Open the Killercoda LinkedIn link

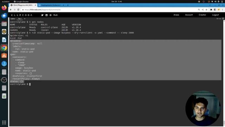coord(46,15)
